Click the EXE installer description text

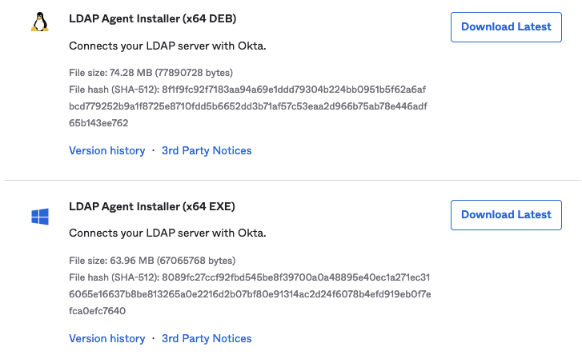pyautogui.click(x=167, y=233)
